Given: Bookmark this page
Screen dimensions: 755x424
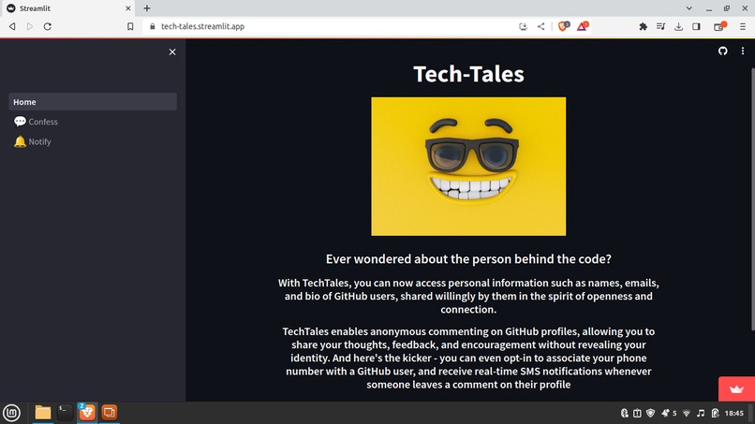Looking at the screenshot, I should tap(130, 26).
